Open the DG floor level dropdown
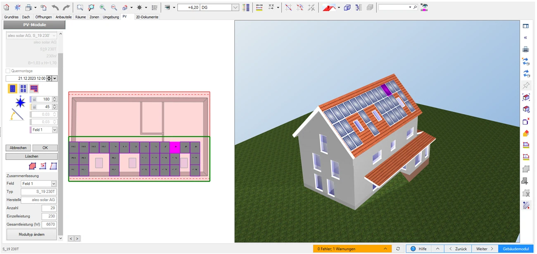537x254 pixels. (x=235, y=7)
